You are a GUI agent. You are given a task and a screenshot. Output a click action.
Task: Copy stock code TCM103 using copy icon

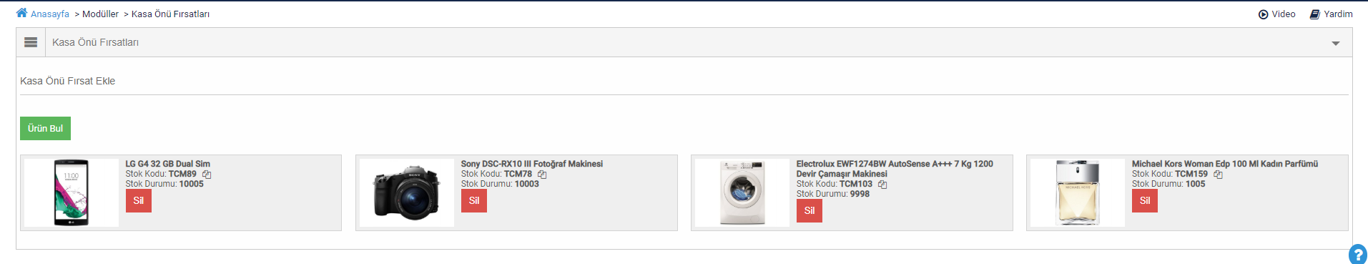point(882,185)
